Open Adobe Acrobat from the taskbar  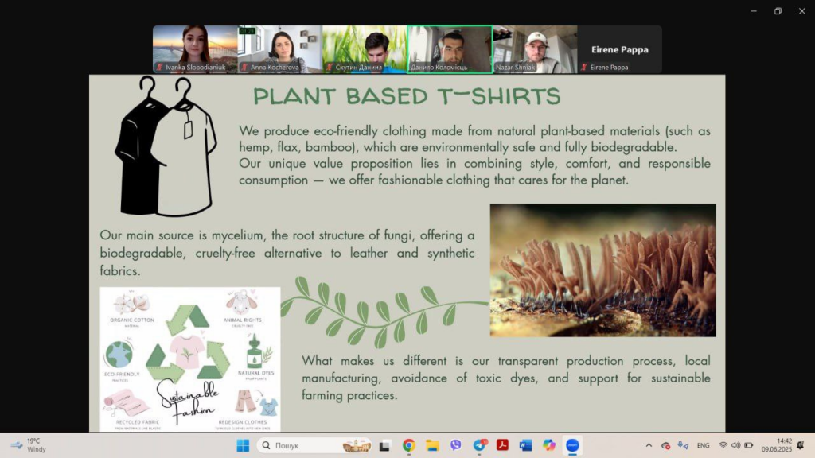tap(502, 445)
